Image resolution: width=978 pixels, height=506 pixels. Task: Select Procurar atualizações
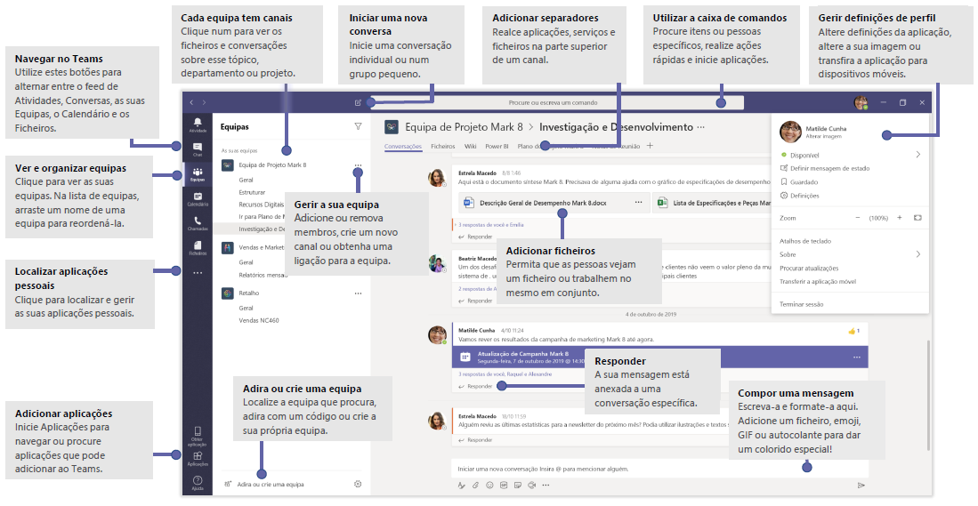pos(809,268)
